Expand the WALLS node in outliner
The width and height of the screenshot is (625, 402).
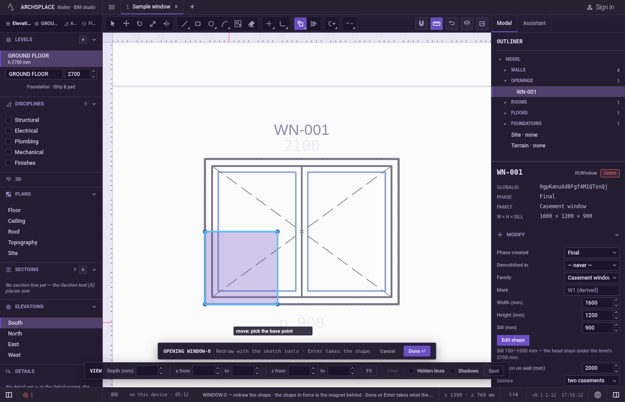(x=505, y=70)
